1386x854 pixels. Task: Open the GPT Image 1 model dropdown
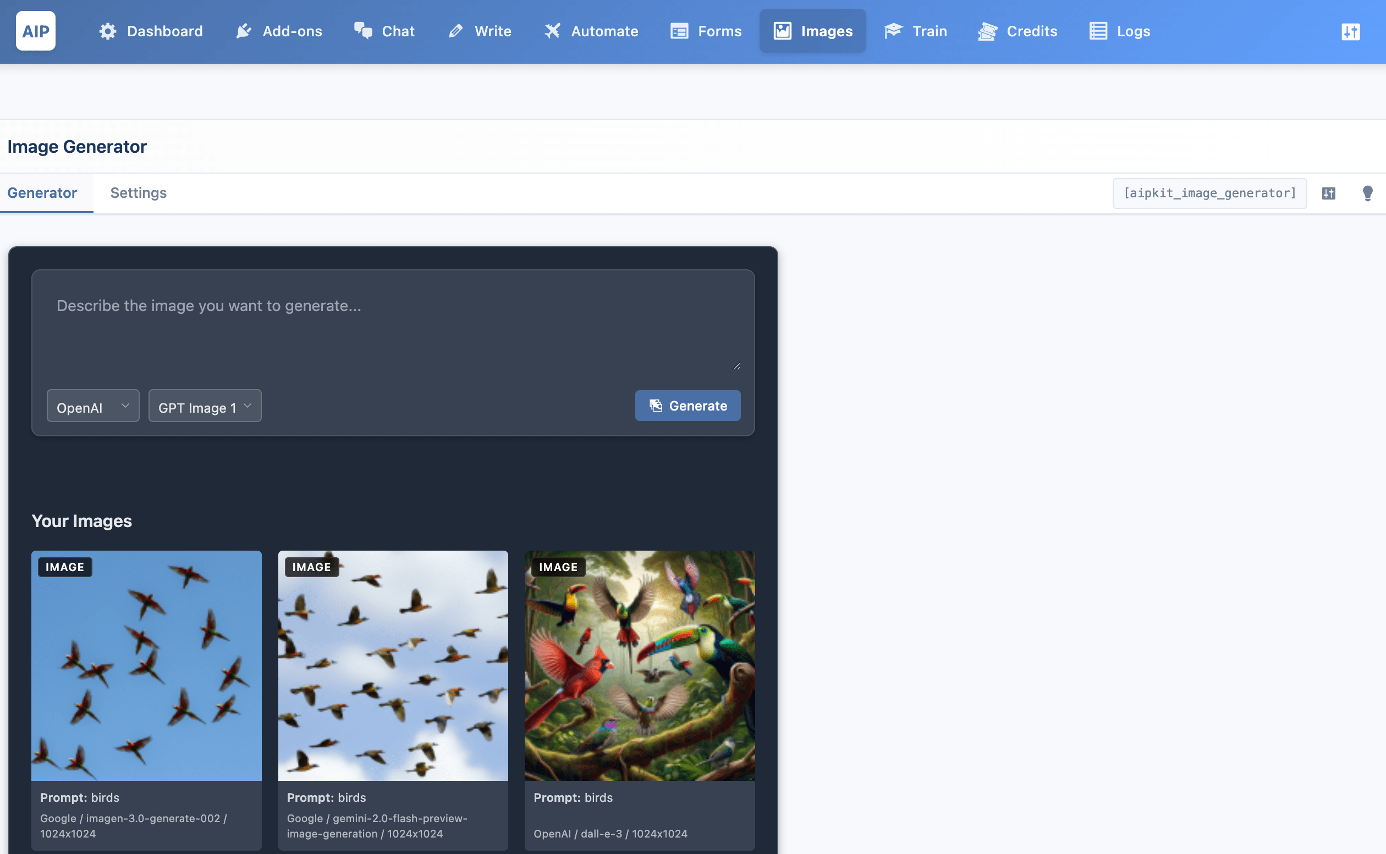[x=205, y=406]
